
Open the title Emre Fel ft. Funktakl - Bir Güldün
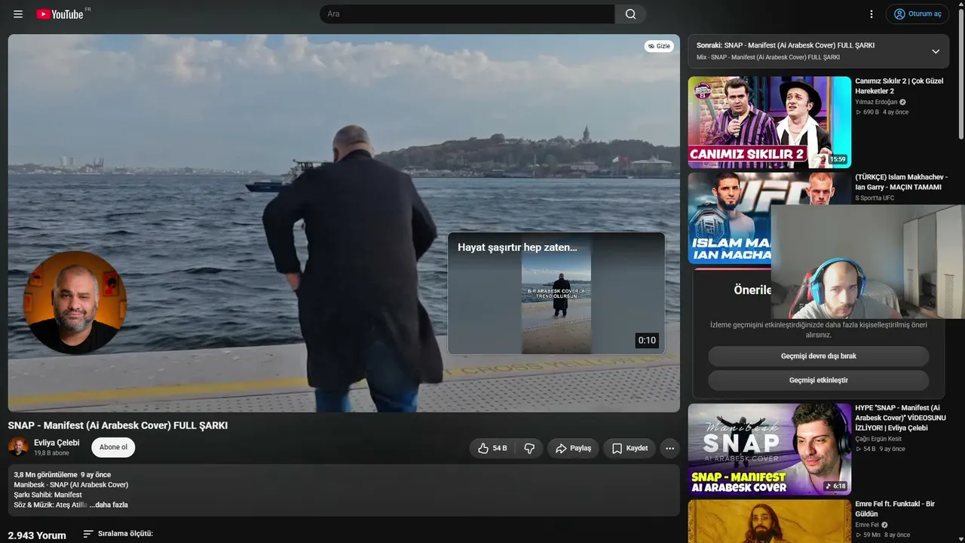pyautogui.click(x=895, y=509)
